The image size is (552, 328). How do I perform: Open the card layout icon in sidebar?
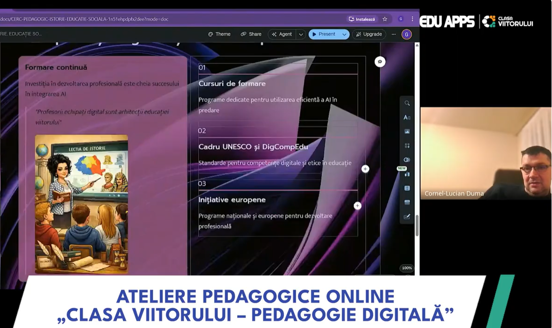407,202
